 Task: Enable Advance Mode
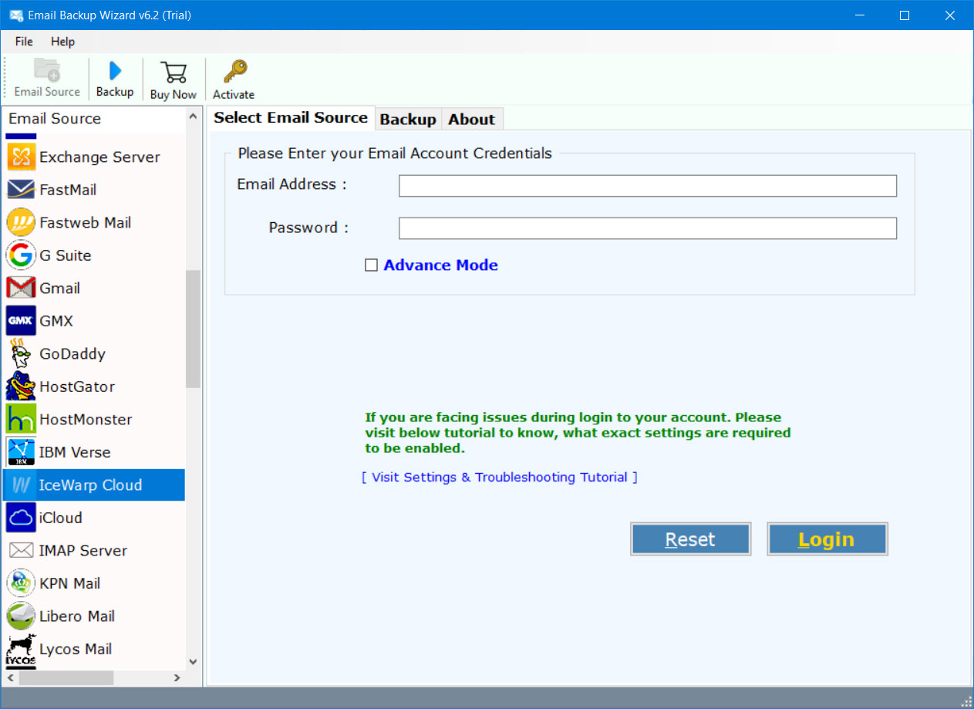click(372, 265)
